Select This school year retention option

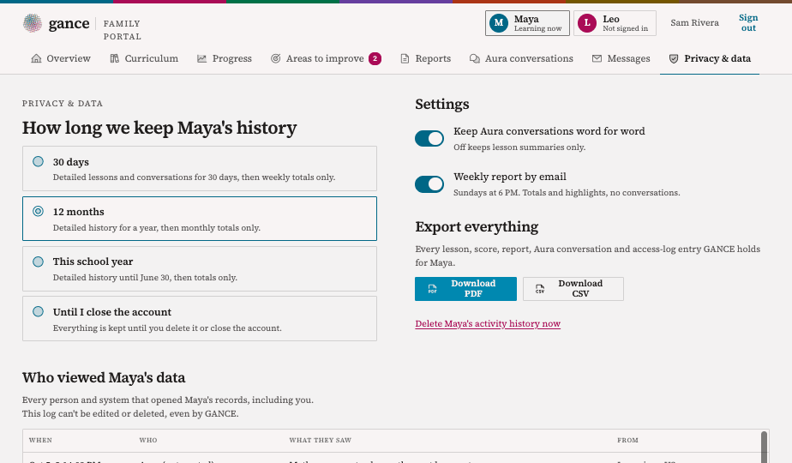[200, 269]
